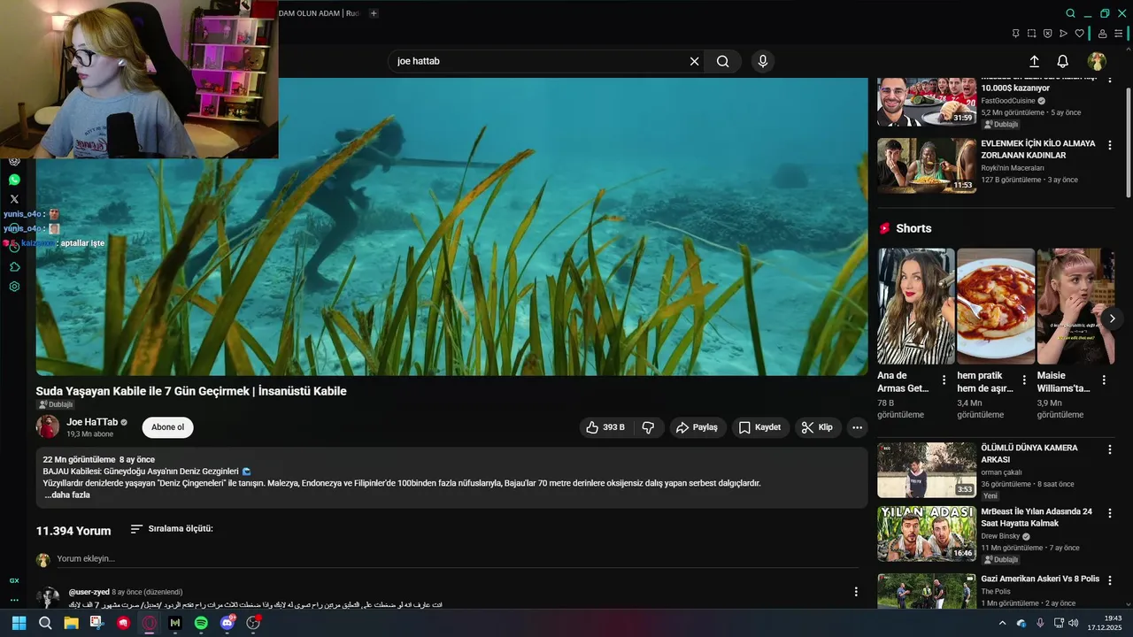Click the page vertical scrollbar
This screenshot has width=1133, height=637.
(x=1129, y=142)
